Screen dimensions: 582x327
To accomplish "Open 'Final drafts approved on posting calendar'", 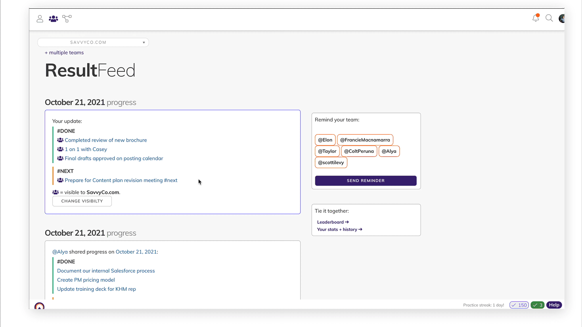I will click(114, 158).
